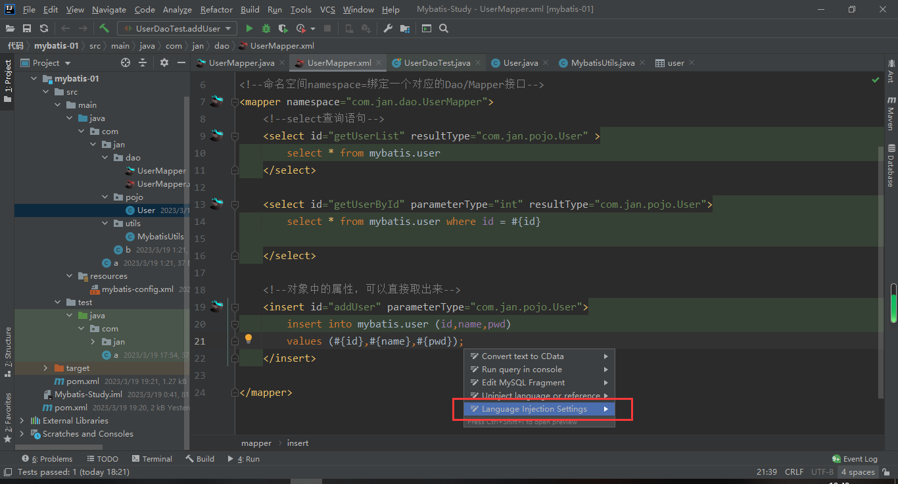This screenshot has width=898, height=484.
Task: Open Search Everywhere magnifier icon
Action: pyautogui.click(x=444, y=28)
